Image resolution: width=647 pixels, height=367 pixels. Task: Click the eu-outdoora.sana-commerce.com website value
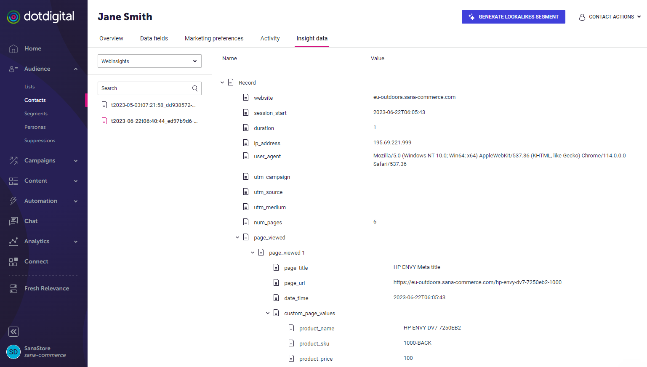414,97
